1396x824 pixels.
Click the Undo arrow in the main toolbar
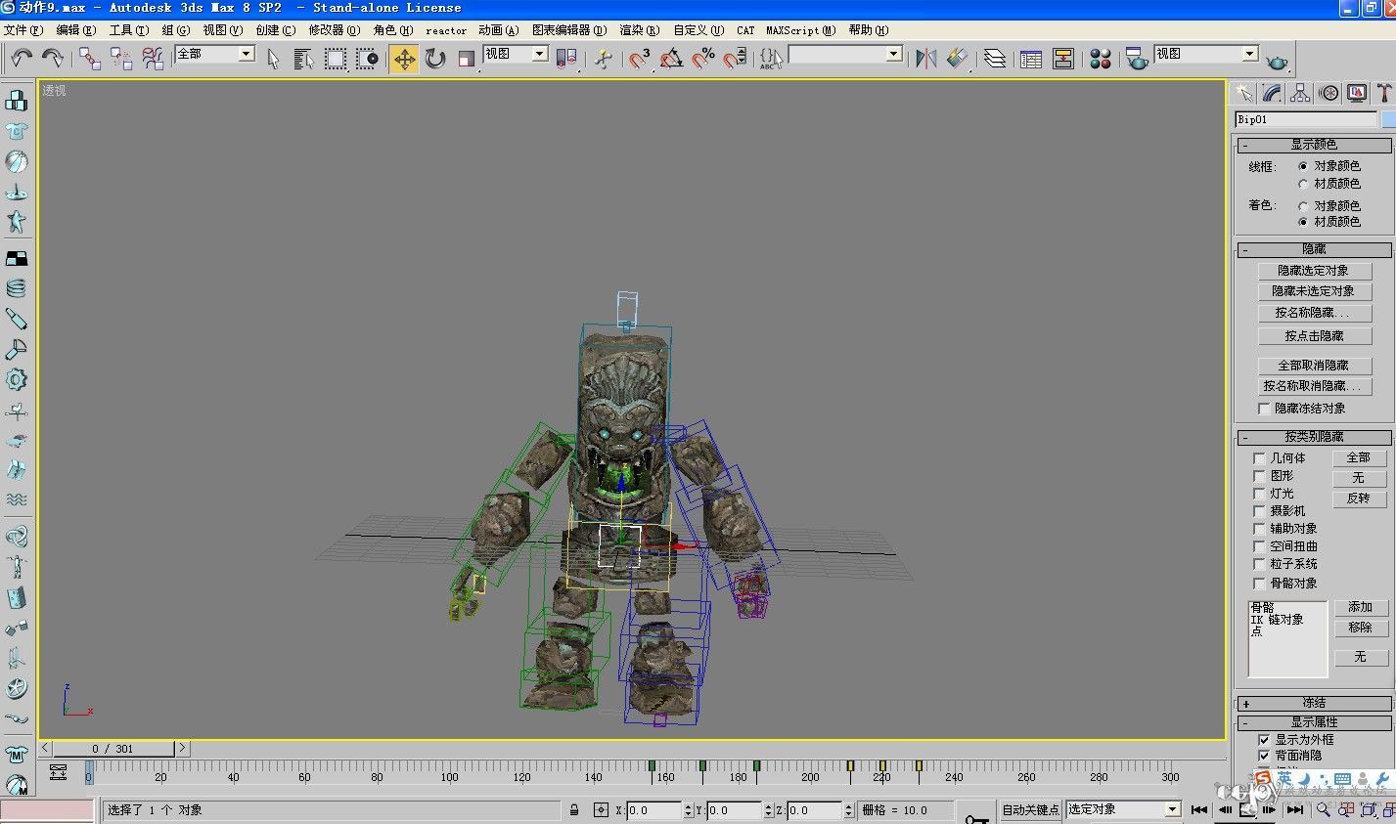(x=22, y=59)
